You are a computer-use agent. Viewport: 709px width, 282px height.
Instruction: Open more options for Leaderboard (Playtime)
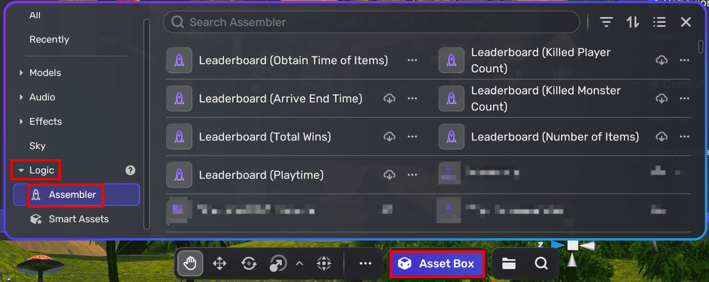coord(412,175)
